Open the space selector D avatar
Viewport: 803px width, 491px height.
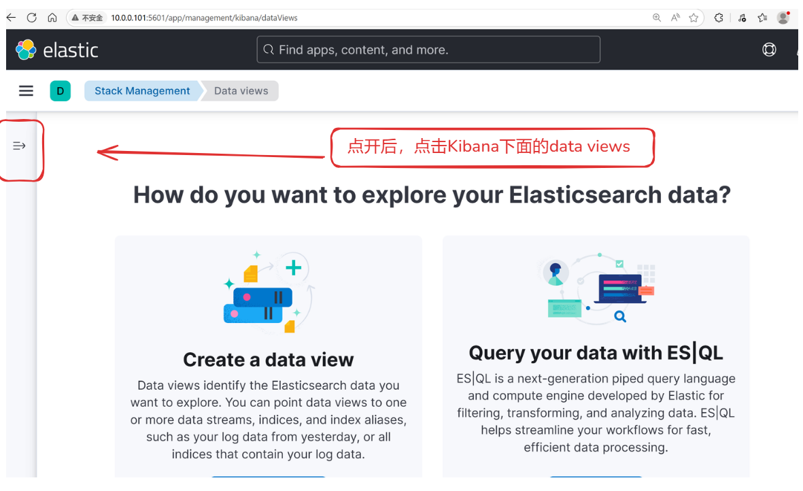tap(61, 90)
